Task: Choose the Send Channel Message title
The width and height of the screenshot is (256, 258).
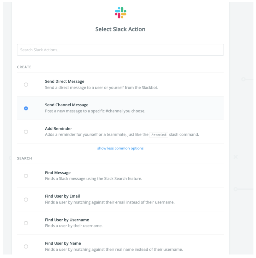Action: (67, 105)
